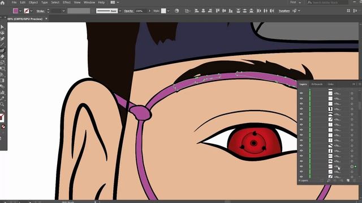Click Vertical Distribute Top icon
Viewport: 362px width, 203px height.
click(x=238, y=11)
